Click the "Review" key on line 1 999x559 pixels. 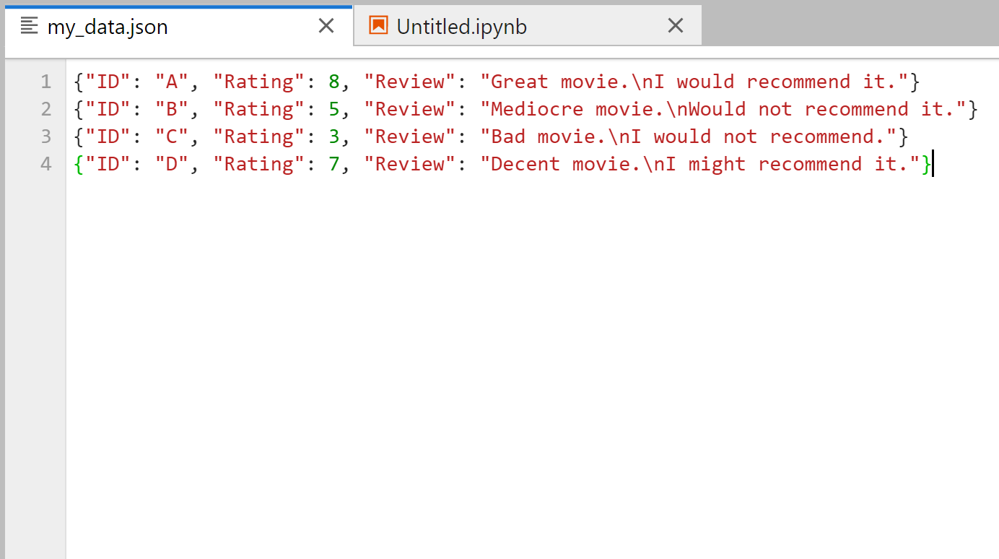409,81
